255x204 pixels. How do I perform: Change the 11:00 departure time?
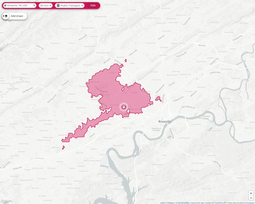(93, 5)
